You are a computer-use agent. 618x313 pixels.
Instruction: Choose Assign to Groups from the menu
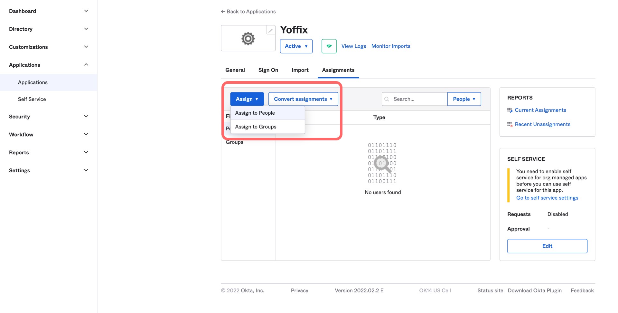[x=267, y=127]
